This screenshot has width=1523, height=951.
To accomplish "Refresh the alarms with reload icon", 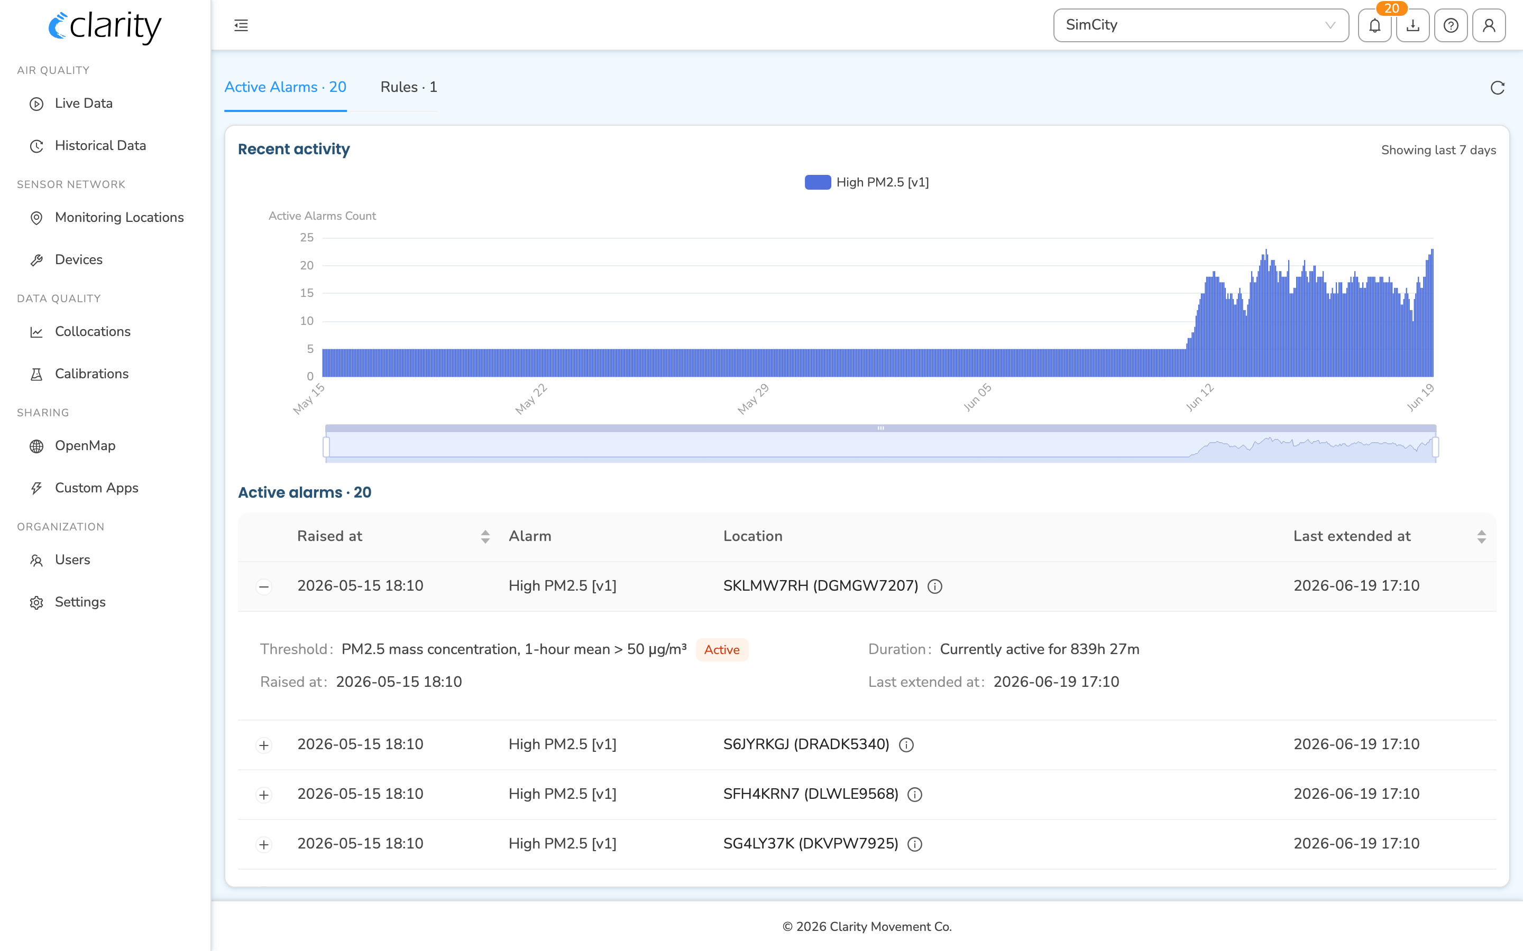I will pyautogui.click(x=1497, y=87).
